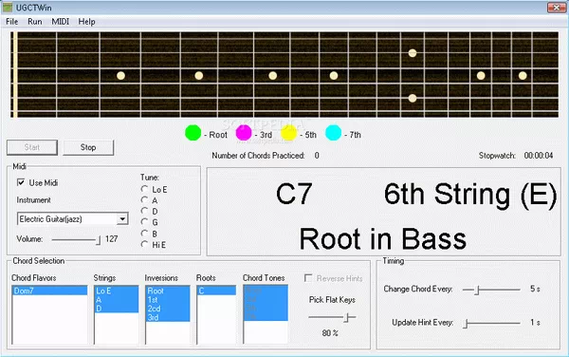The height and width of the screenshot is (357, 569).
Task: Select D in the Strings list
Action: [x=116, y=309]
